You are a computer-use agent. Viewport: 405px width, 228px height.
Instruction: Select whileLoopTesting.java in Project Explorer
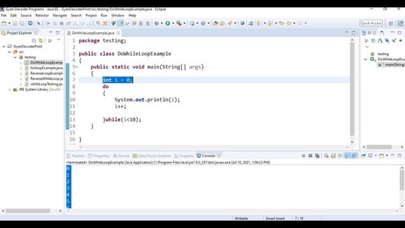(46, 84)
